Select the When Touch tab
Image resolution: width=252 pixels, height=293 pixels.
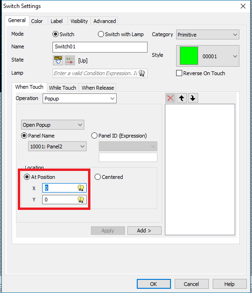coord(29,87)
